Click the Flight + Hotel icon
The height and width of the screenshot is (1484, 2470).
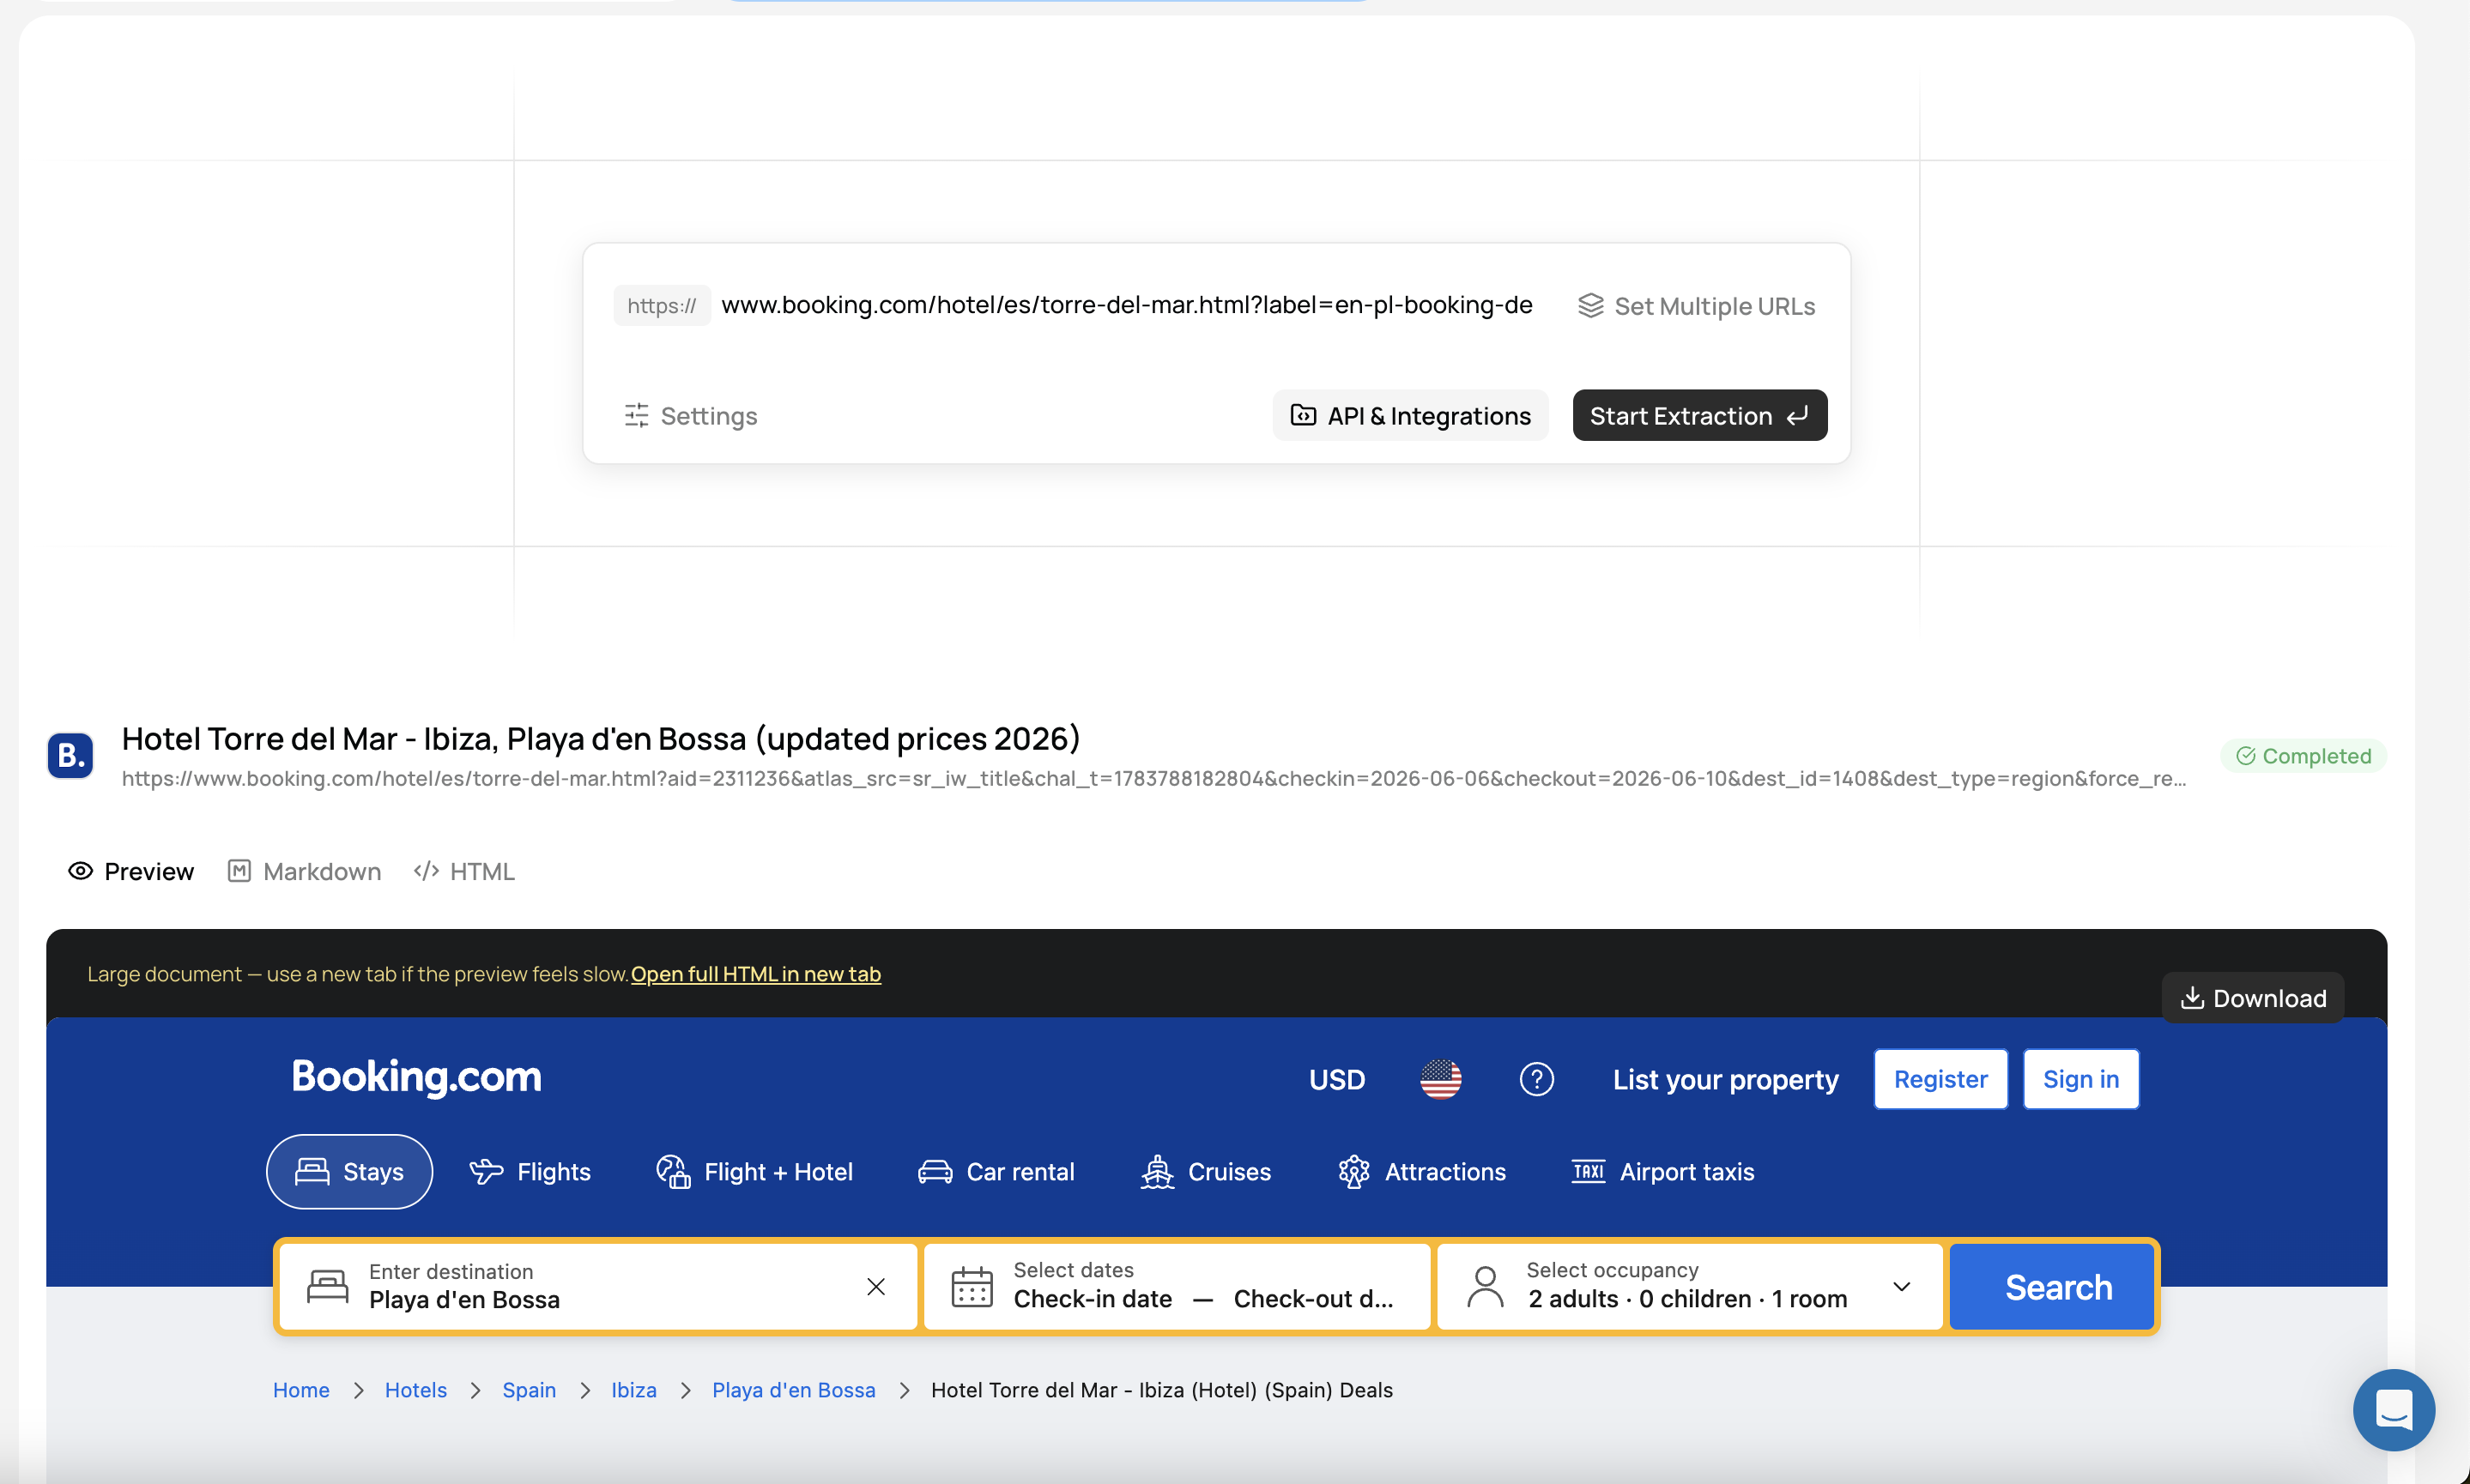[673, 1171]
